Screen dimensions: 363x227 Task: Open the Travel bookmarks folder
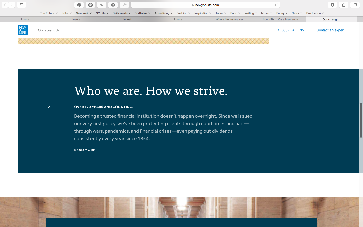(x=221, y=13)
